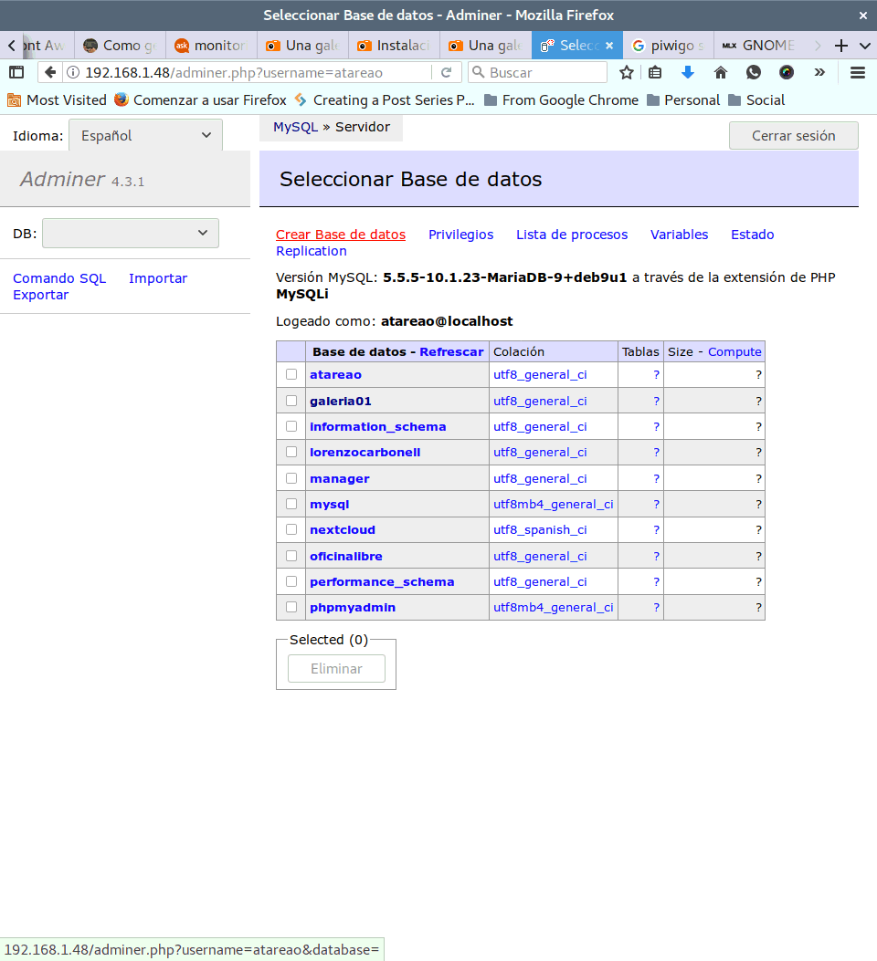The width and height of the screenshot is (877, 961).
Task: Open Exportar link in sidebar
Action: pos(40,295)
